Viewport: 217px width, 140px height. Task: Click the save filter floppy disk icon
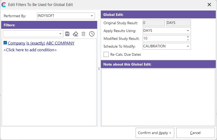(x=67, y=34)
